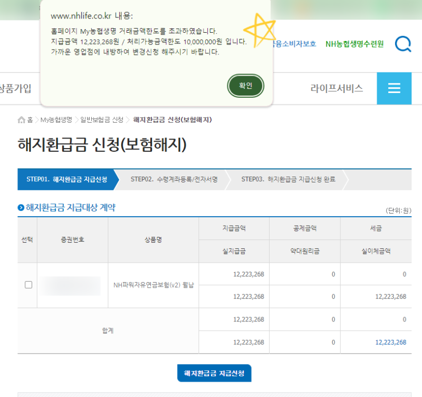
Task: Open the site search magnifier icon
Action: [403, 44]
